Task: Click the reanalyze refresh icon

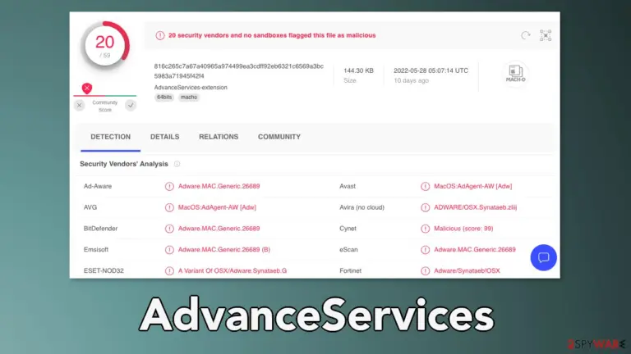Action: coord(526,35)
